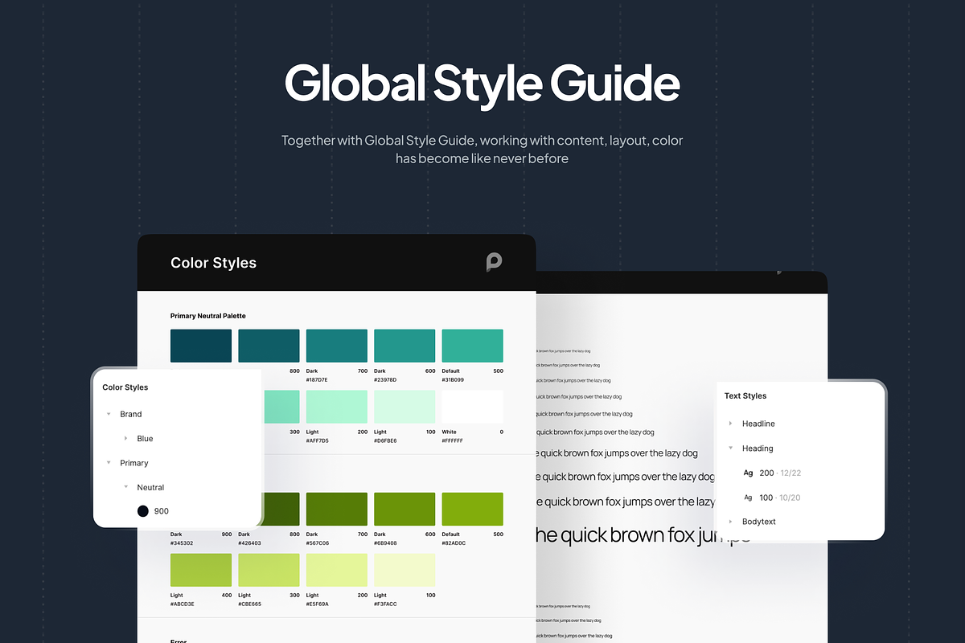Select the Neutral item under Primary
Viewport: 965px width, 643px height.
point(150,487)
